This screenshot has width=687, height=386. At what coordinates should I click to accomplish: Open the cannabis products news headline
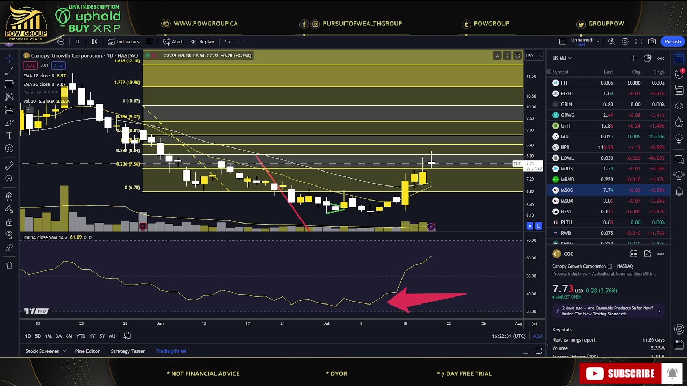pos(608,311)
